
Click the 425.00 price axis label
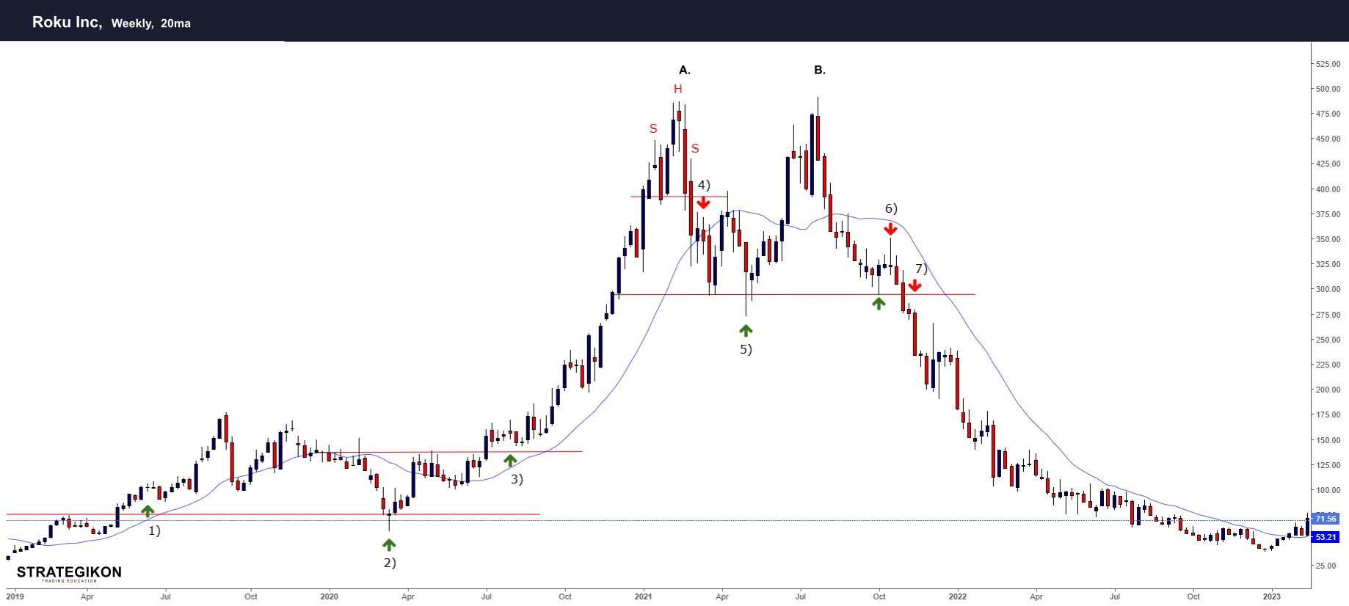[x=1328, y=164]
